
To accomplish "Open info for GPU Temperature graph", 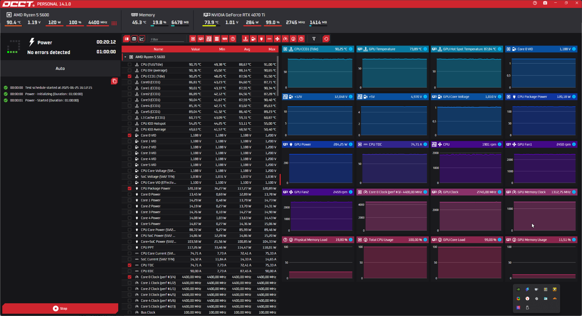I will point(425,49).
